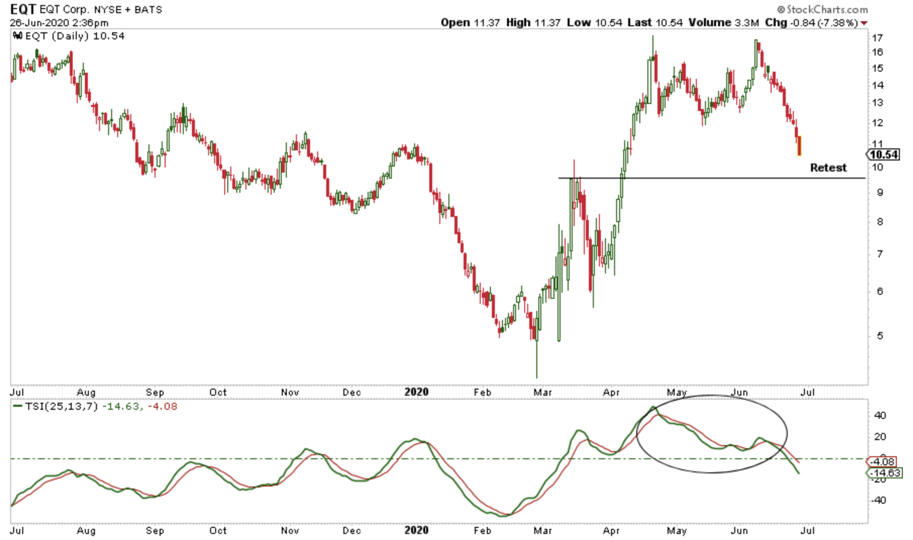The height and width of the screenshot is (540, 913).
Task: Click the 9 label on price axis
Action: [x=880, y=192]
